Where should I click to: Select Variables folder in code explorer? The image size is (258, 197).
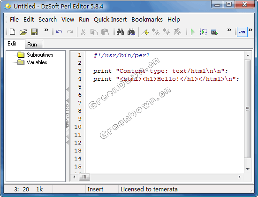click(x=37, y=62)
